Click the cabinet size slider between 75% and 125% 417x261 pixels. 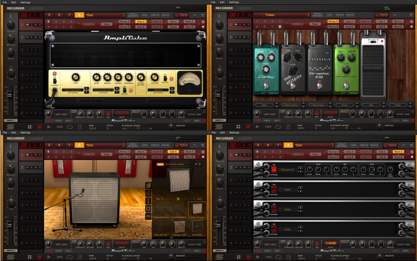click(x=178, y=199)
